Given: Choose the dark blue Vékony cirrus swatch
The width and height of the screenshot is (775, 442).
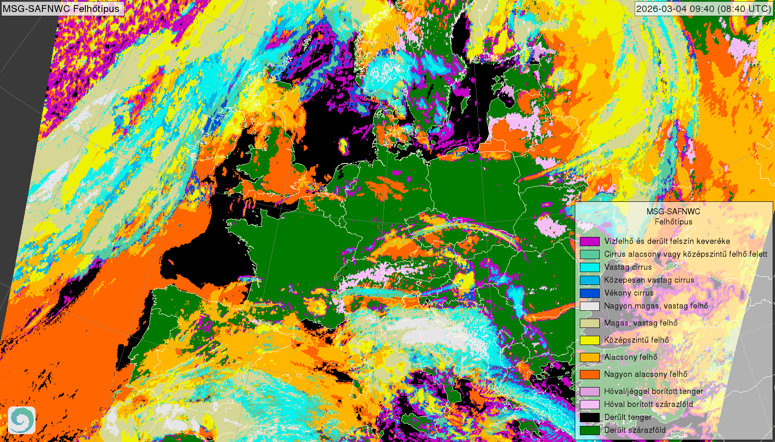Looking at the screenshot, I should (x=590, y=293).
